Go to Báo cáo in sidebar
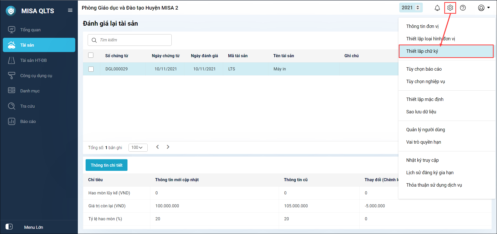Image resolution: width=497 pixels, height=234 pixels. 28,121
